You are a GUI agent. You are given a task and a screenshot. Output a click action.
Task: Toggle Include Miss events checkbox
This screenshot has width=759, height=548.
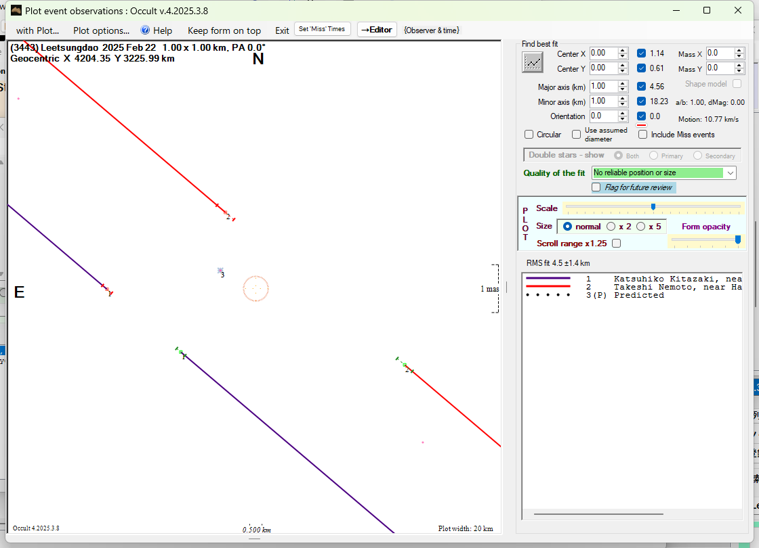[x=643, y=135]
